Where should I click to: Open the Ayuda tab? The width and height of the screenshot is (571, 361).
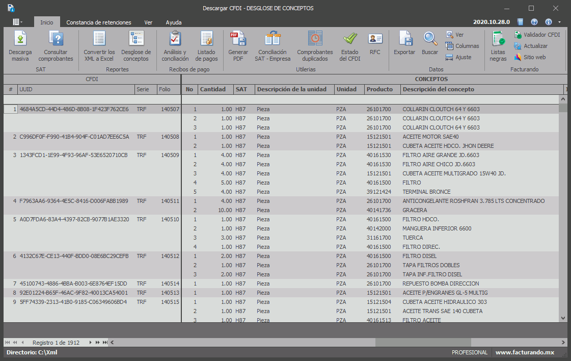click(x=173, y=22)
